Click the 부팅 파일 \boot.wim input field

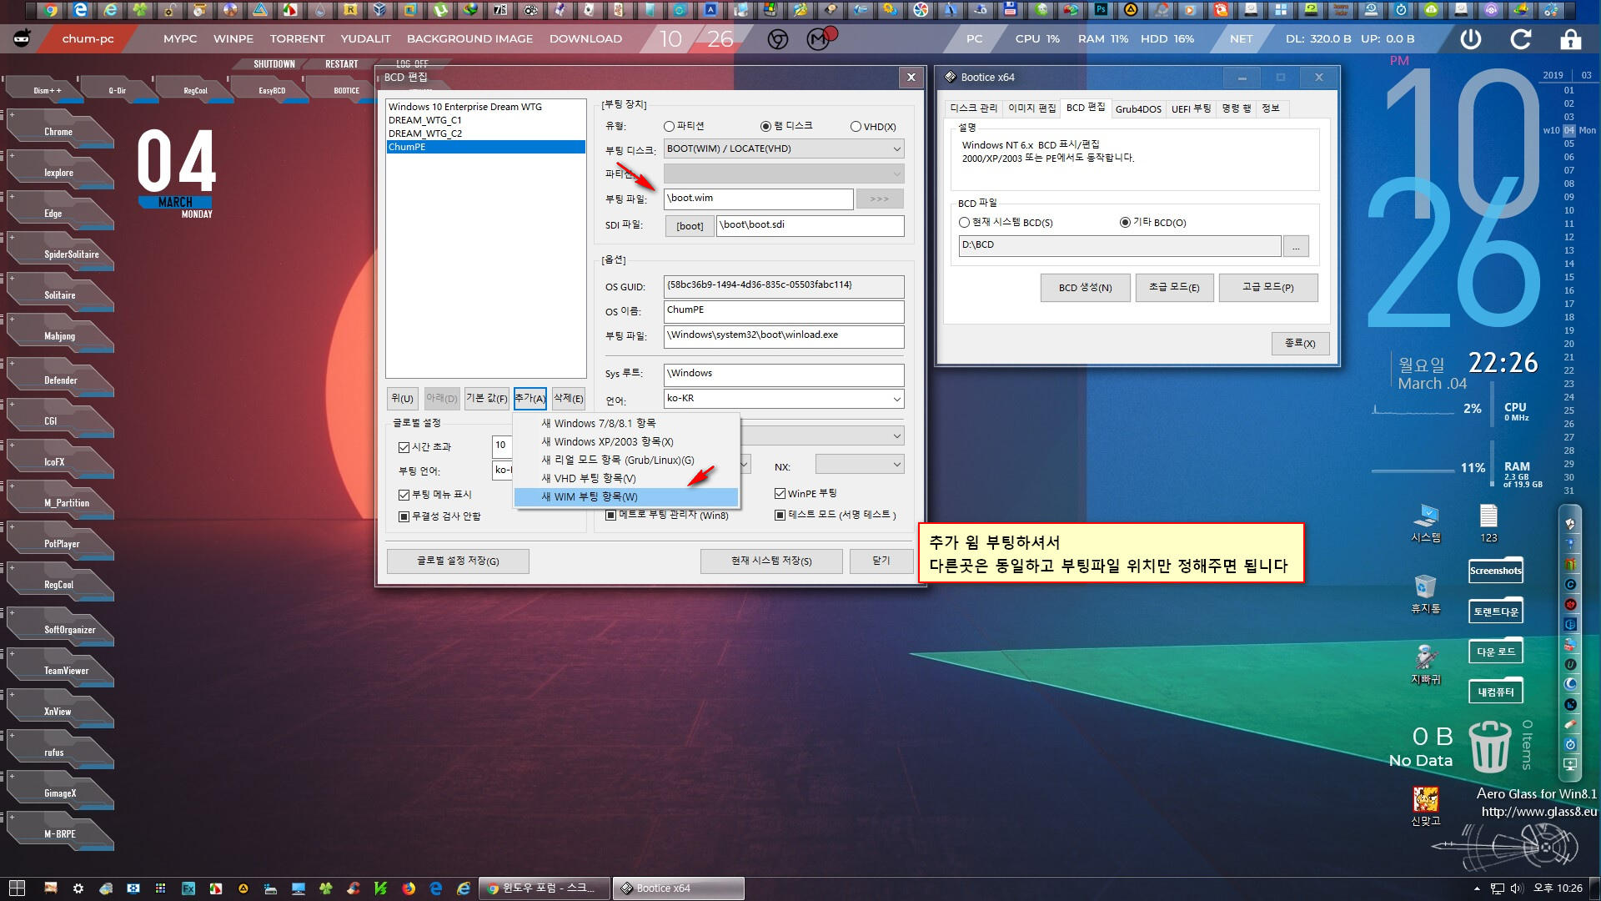759,199
